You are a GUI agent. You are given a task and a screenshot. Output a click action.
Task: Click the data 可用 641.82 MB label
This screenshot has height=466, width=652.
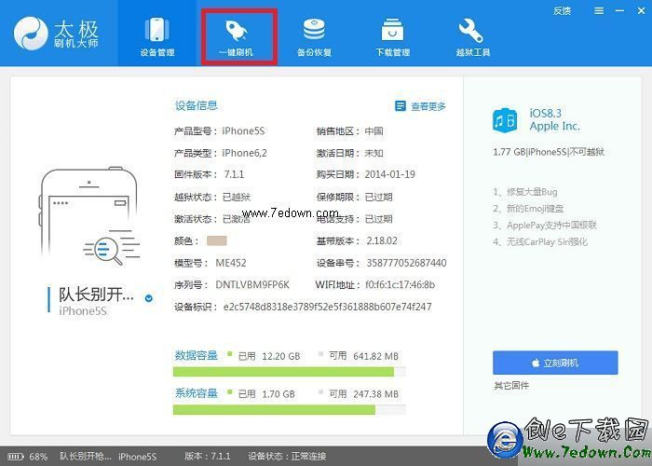363,356
